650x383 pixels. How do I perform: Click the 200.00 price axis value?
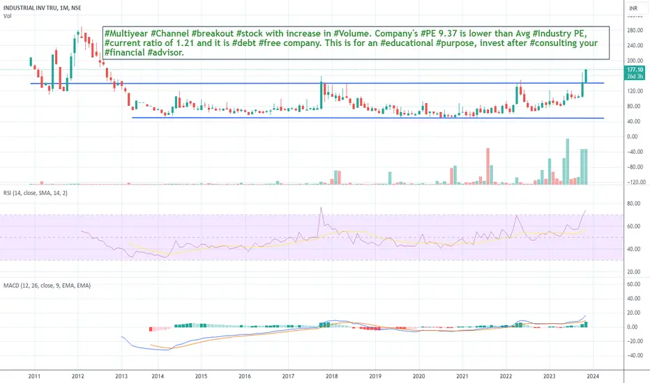pyautogui.click(x=635, y=61)
